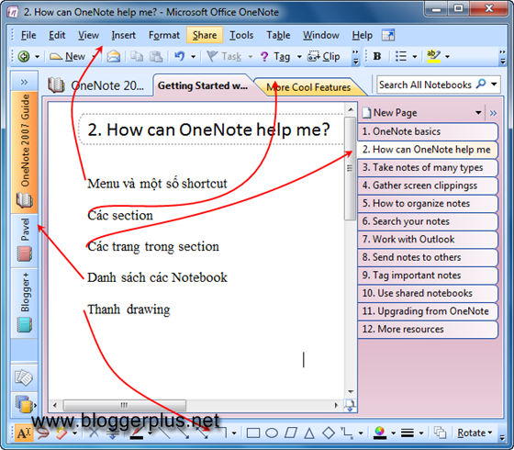Open the Insert menu

point(123,35)
